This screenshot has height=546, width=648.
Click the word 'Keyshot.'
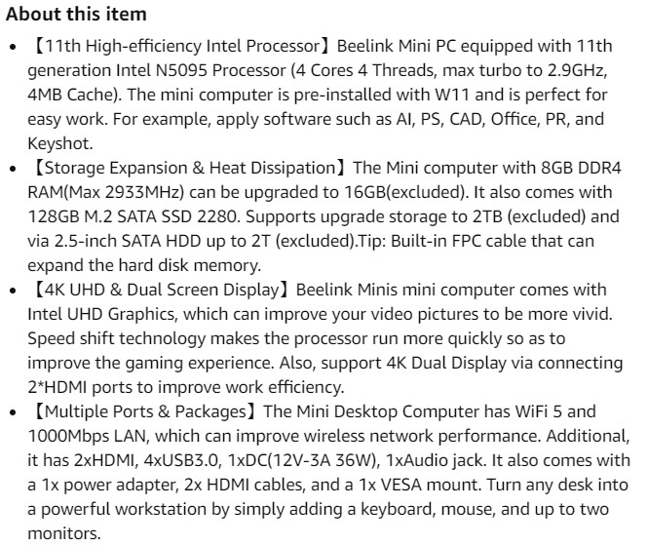point(59,144)
